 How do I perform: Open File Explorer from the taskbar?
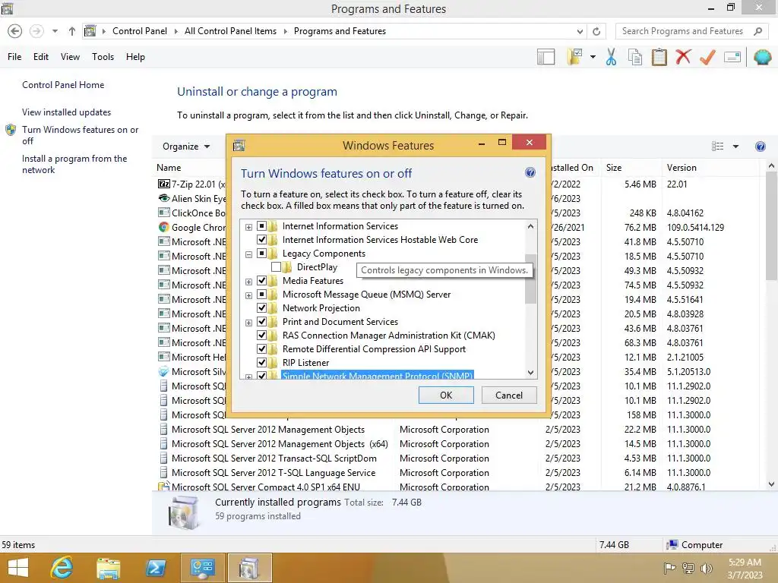(x=108, y=568)
